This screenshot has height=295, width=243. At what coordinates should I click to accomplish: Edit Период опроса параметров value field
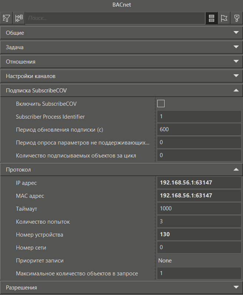(x=199, y=142)
